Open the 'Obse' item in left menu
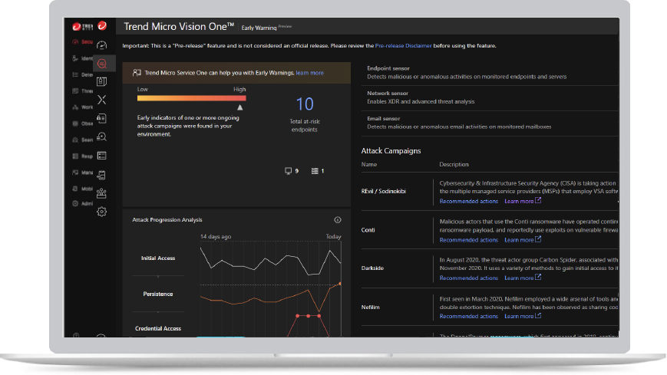 (x=83, y=123)
